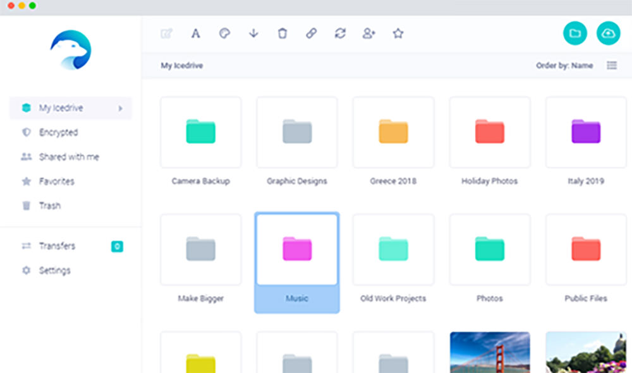The image size is (632, 373).
Task: Select the Graphic Designs folder
Action: 297,132
